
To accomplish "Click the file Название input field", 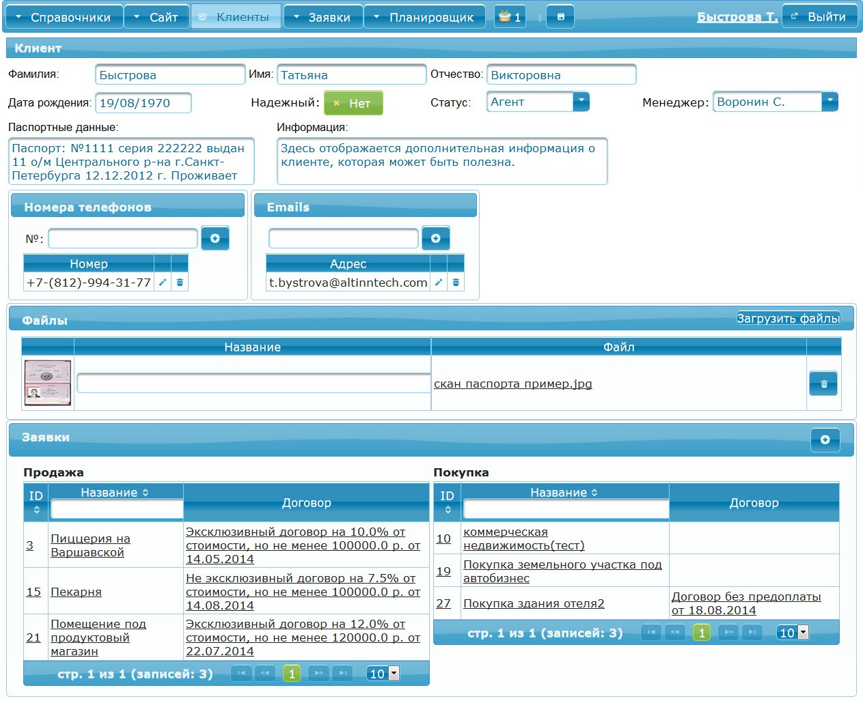I will pos(254,383).
